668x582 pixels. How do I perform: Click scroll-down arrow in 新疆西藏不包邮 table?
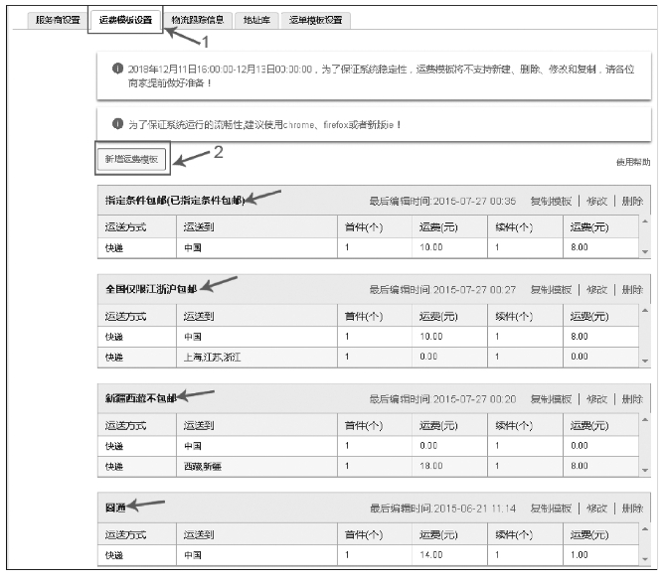point(645,470)
